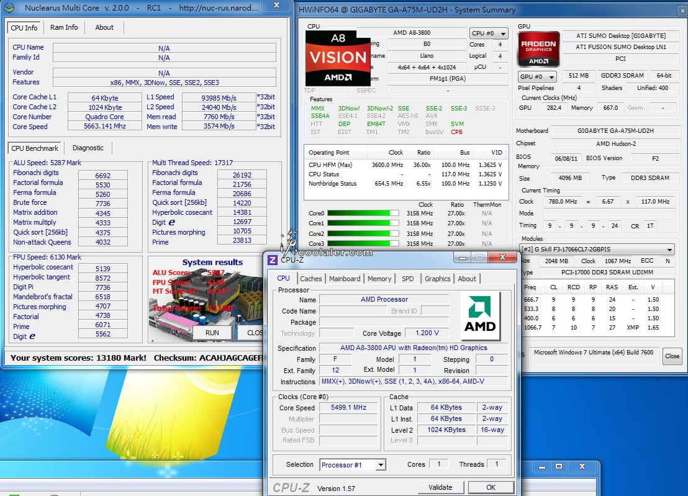Open the Mainboard tab in CPU-Z

tap(345, 279)
